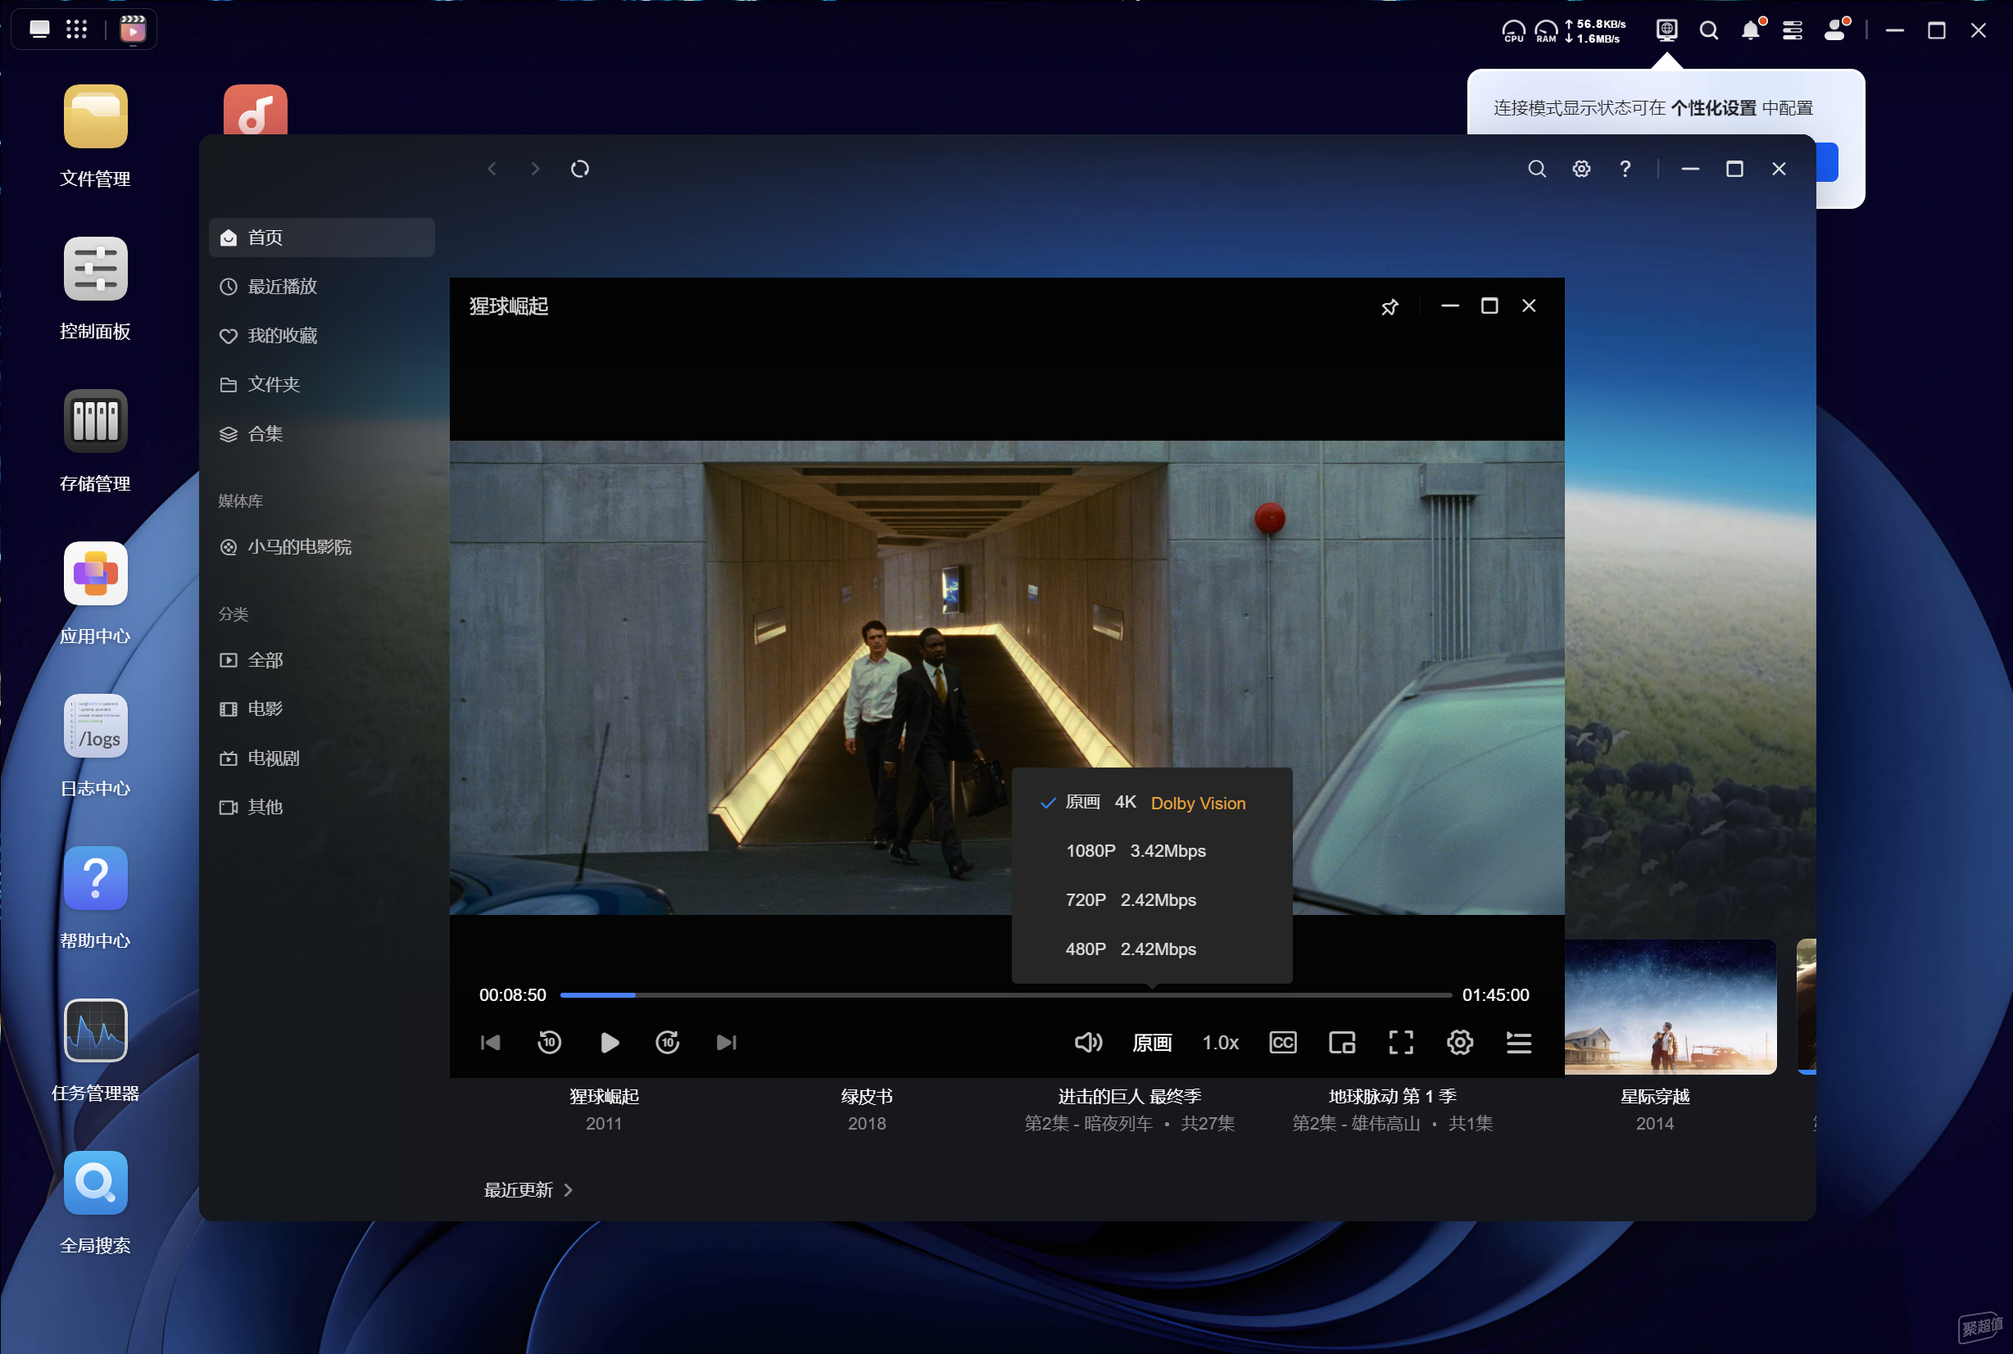Open the 地球脉动 第 1 季 title
The height and width of the screenshot is (1354, 2013).
tap(1392, 1097)
